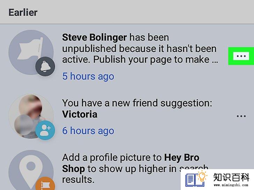
Task: Click the bold Victoria name
Action: click(80, 114)
